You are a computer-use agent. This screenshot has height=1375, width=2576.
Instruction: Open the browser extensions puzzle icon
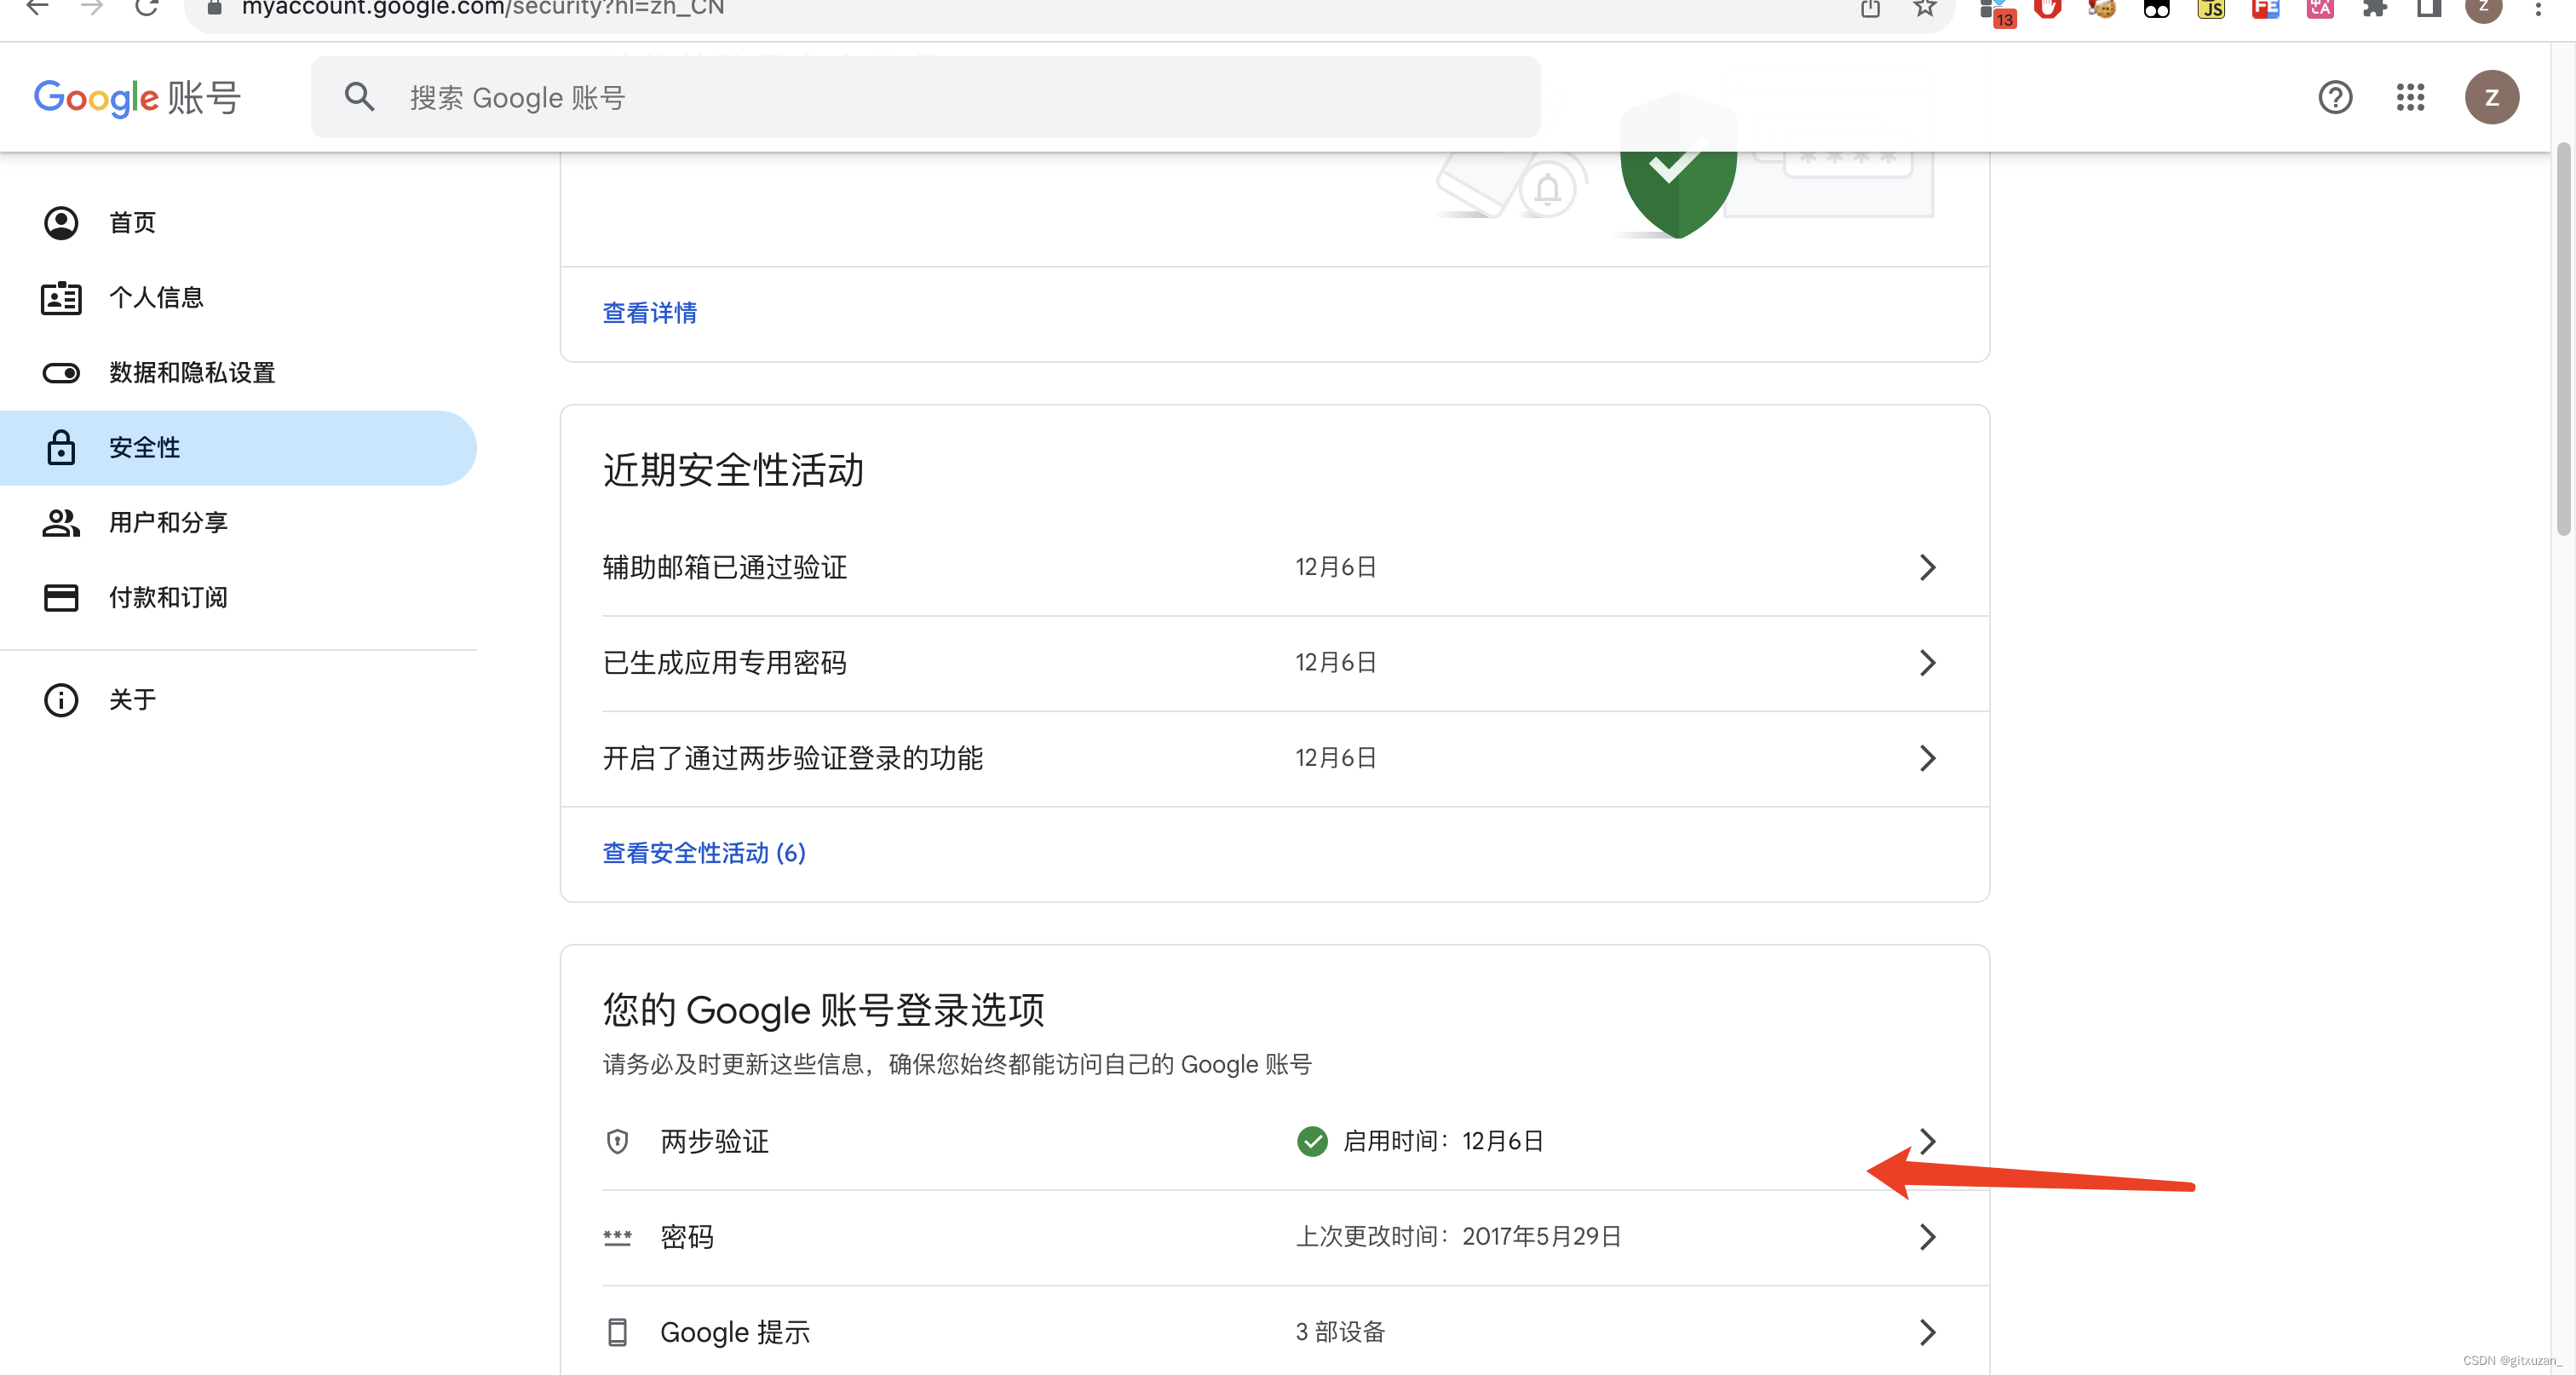tap(2374, 8)
